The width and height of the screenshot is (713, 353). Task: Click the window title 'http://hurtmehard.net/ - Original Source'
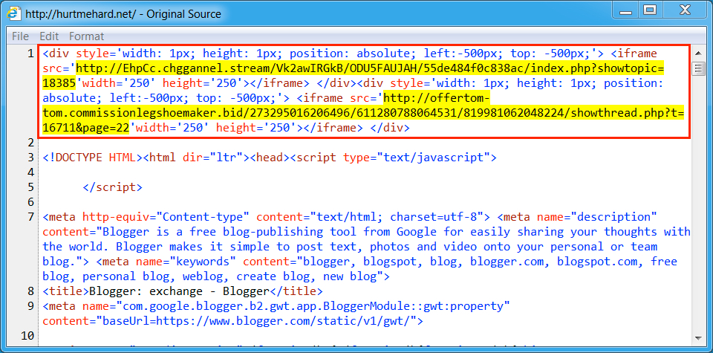(x=123, y=14)
